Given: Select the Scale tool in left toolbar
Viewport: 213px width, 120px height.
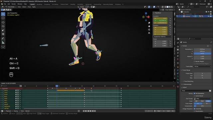Looking at the screenshot, I should (3, 30).
